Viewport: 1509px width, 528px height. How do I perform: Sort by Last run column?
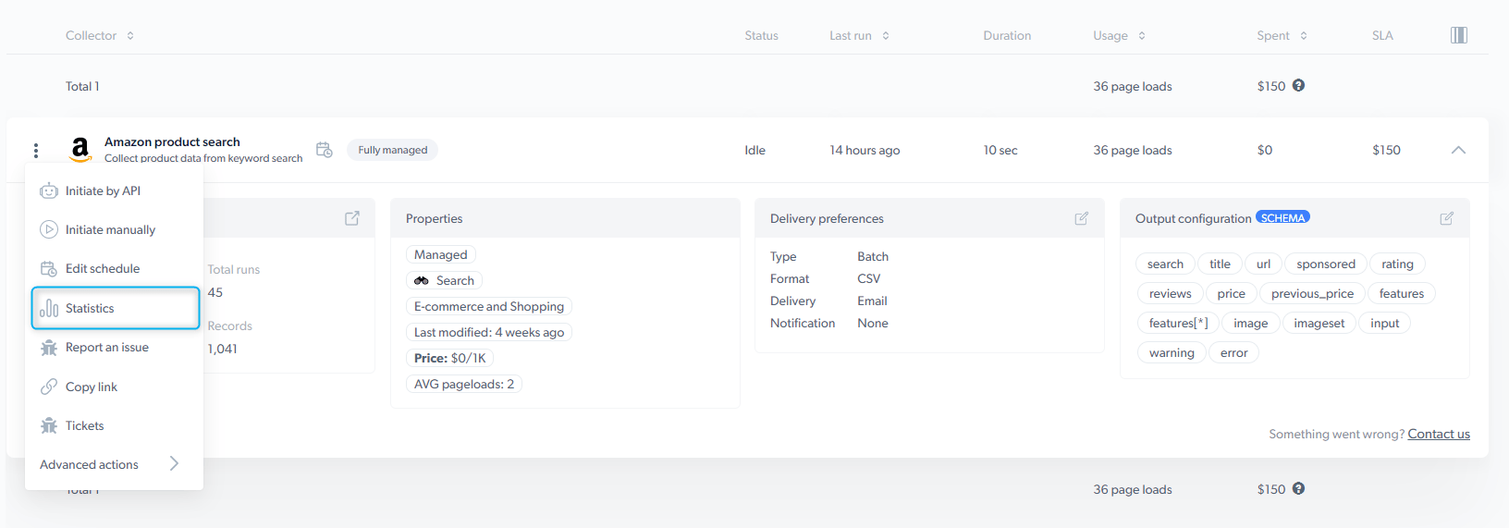tap(886, 35)
